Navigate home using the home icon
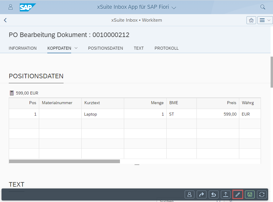This screenshot has width=273, height=202. pyautogui.click(x=251, y=20)
